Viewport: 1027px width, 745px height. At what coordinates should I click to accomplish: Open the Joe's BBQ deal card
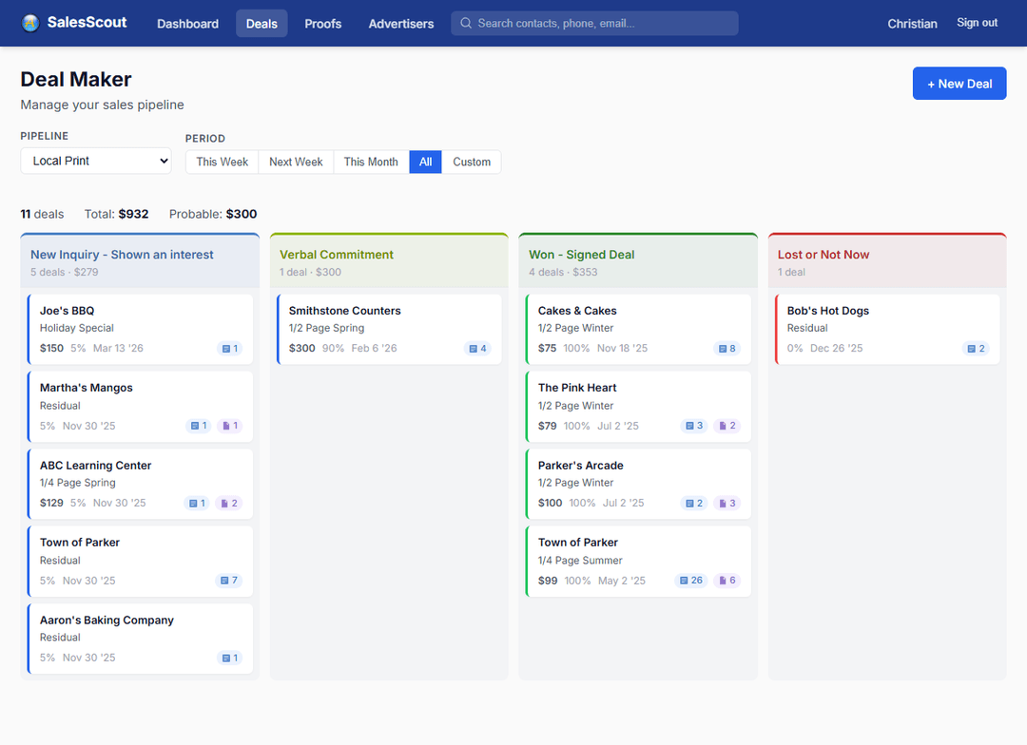(x=140, y=330)
